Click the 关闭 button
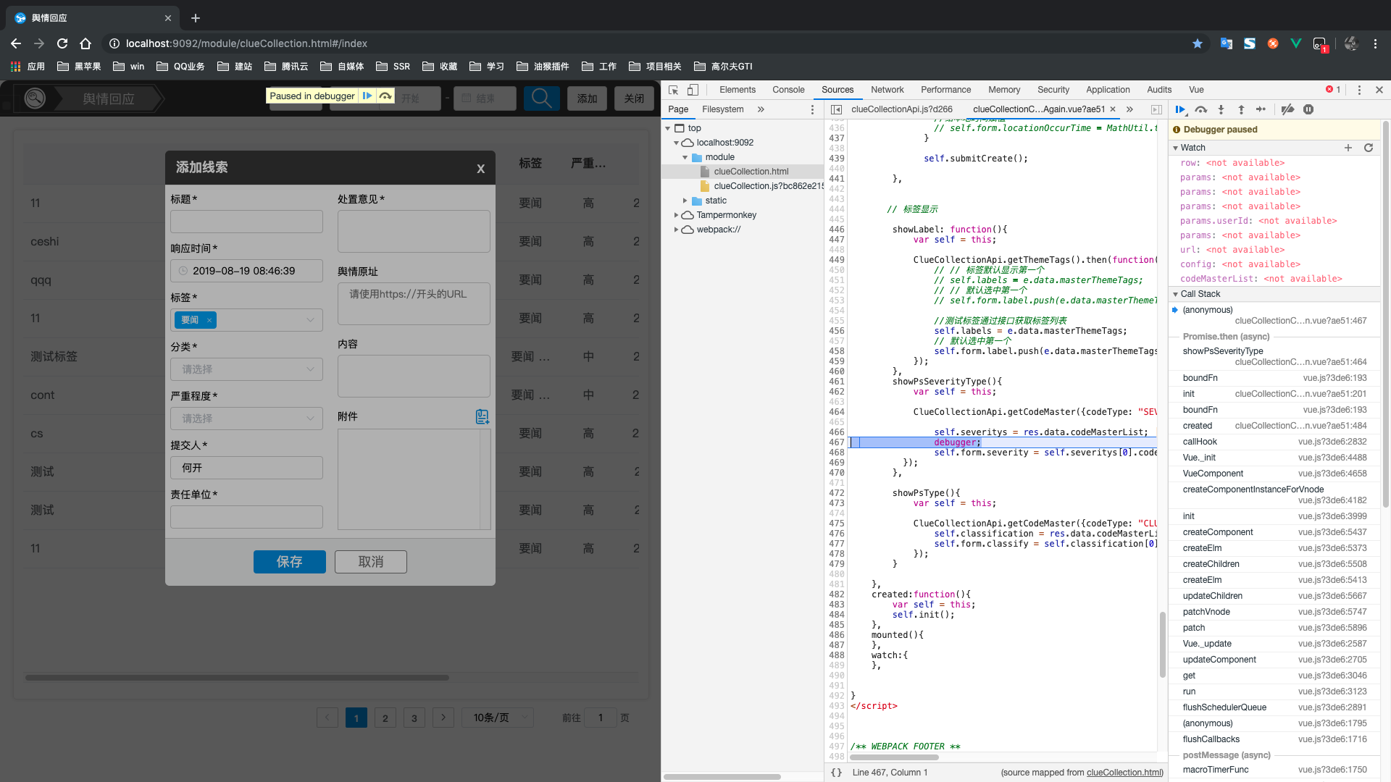1391x782 pixels. [x=634, y=98]
